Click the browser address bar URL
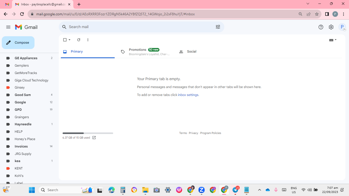This screenshot has height=196, width=349. [115, 14]
